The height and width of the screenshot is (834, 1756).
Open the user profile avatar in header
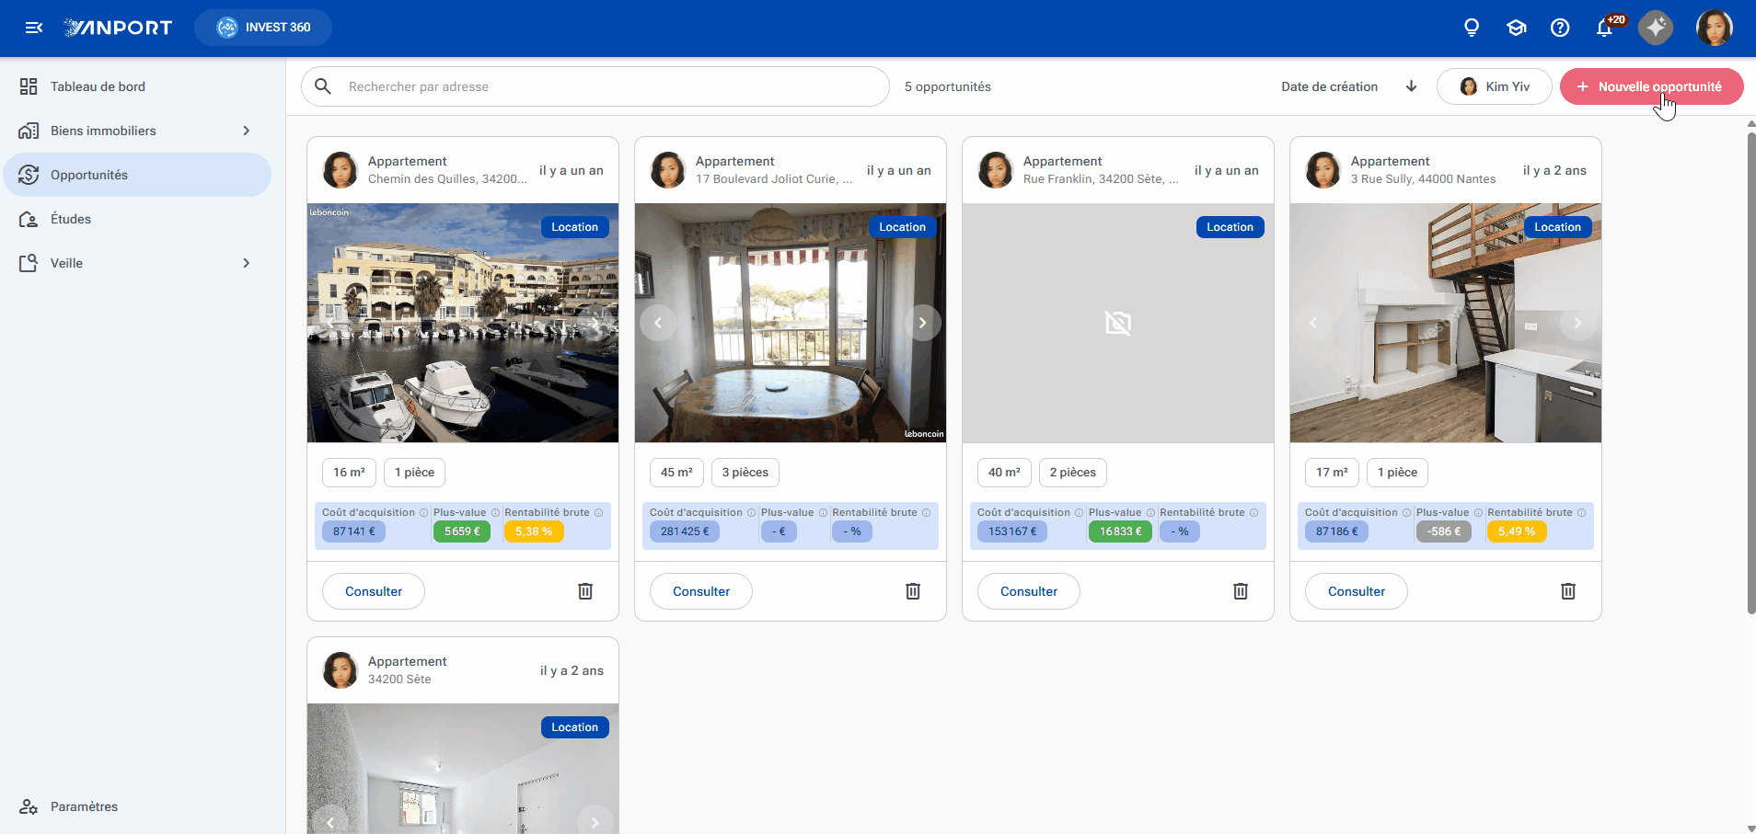[1715, 28]
